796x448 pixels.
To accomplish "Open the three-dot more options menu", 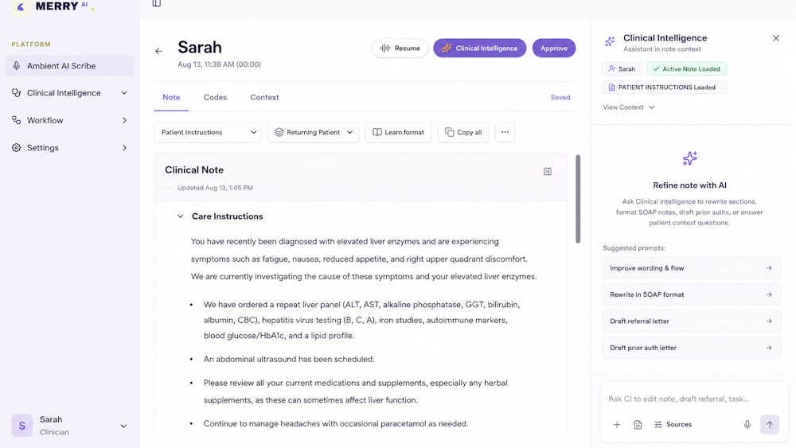I will coord(505,132).
